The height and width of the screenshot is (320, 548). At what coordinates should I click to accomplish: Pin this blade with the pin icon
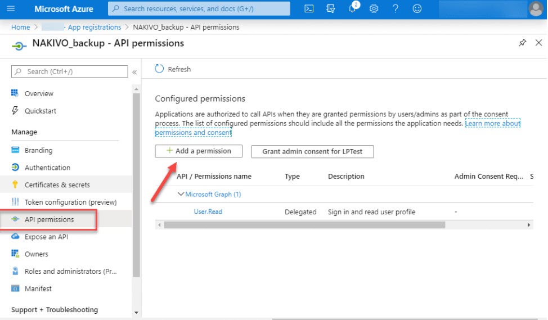pyautogui.click(x=522, y=43)
